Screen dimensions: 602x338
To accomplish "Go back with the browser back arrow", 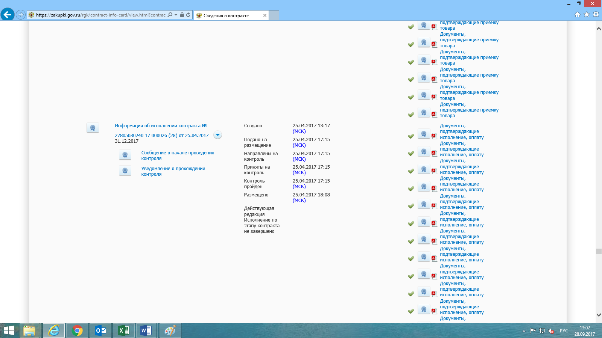I will tap(8, 15).
